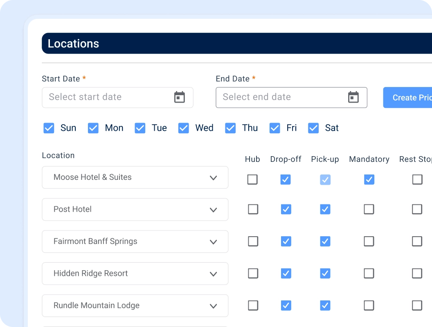
Task: Open the End Date calendar icon
Action: pyautogui.click(x=353, y=97)
